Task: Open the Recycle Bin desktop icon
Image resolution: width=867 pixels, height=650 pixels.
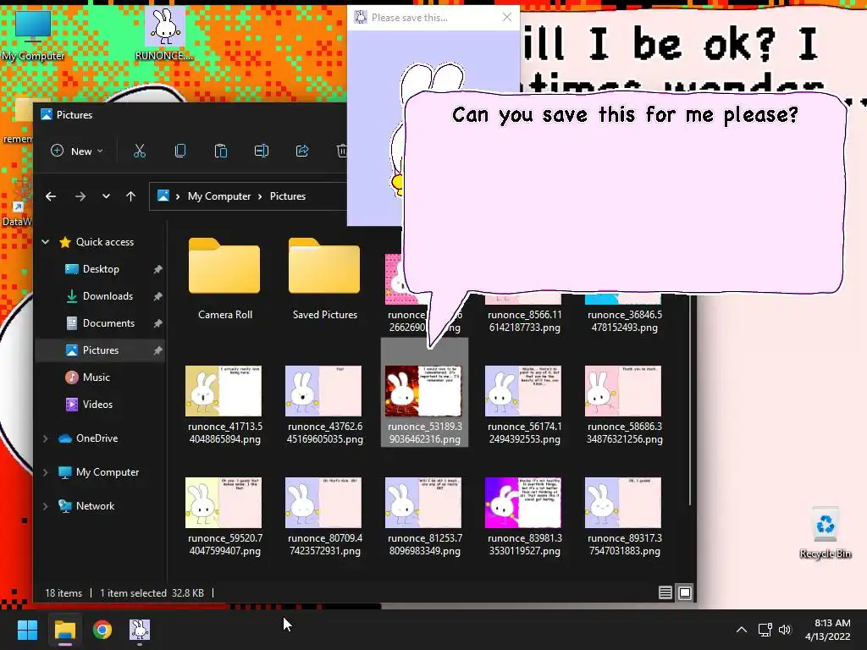Action: (x=825, y=533)
